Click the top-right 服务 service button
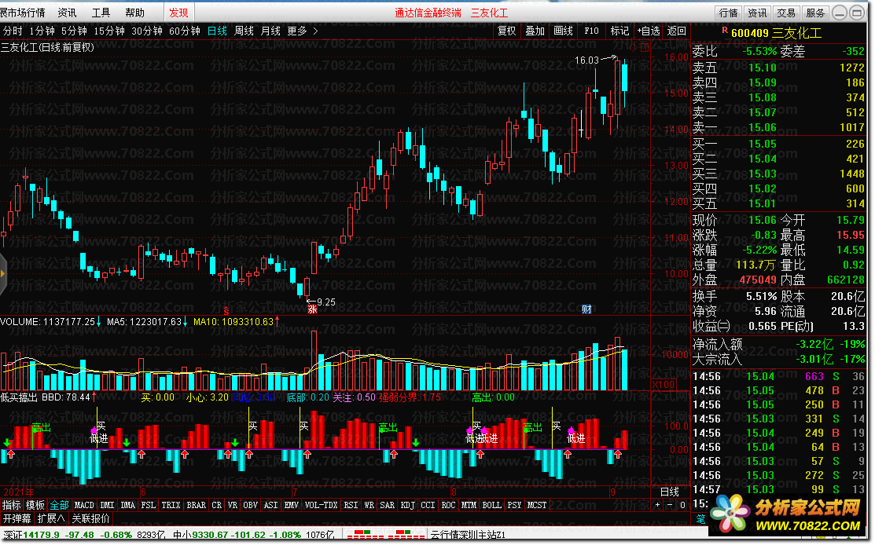875x545 pixels. (815, 13)
